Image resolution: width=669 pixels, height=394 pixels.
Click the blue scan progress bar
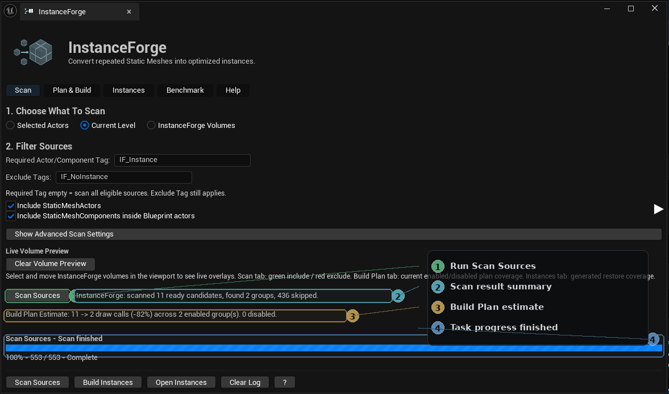(334, 349)
